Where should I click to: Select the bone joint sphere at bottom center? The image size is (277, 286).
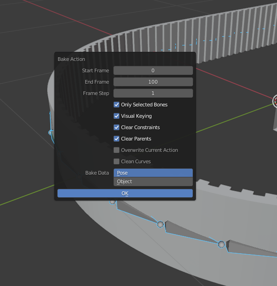(x=160, y=224)
